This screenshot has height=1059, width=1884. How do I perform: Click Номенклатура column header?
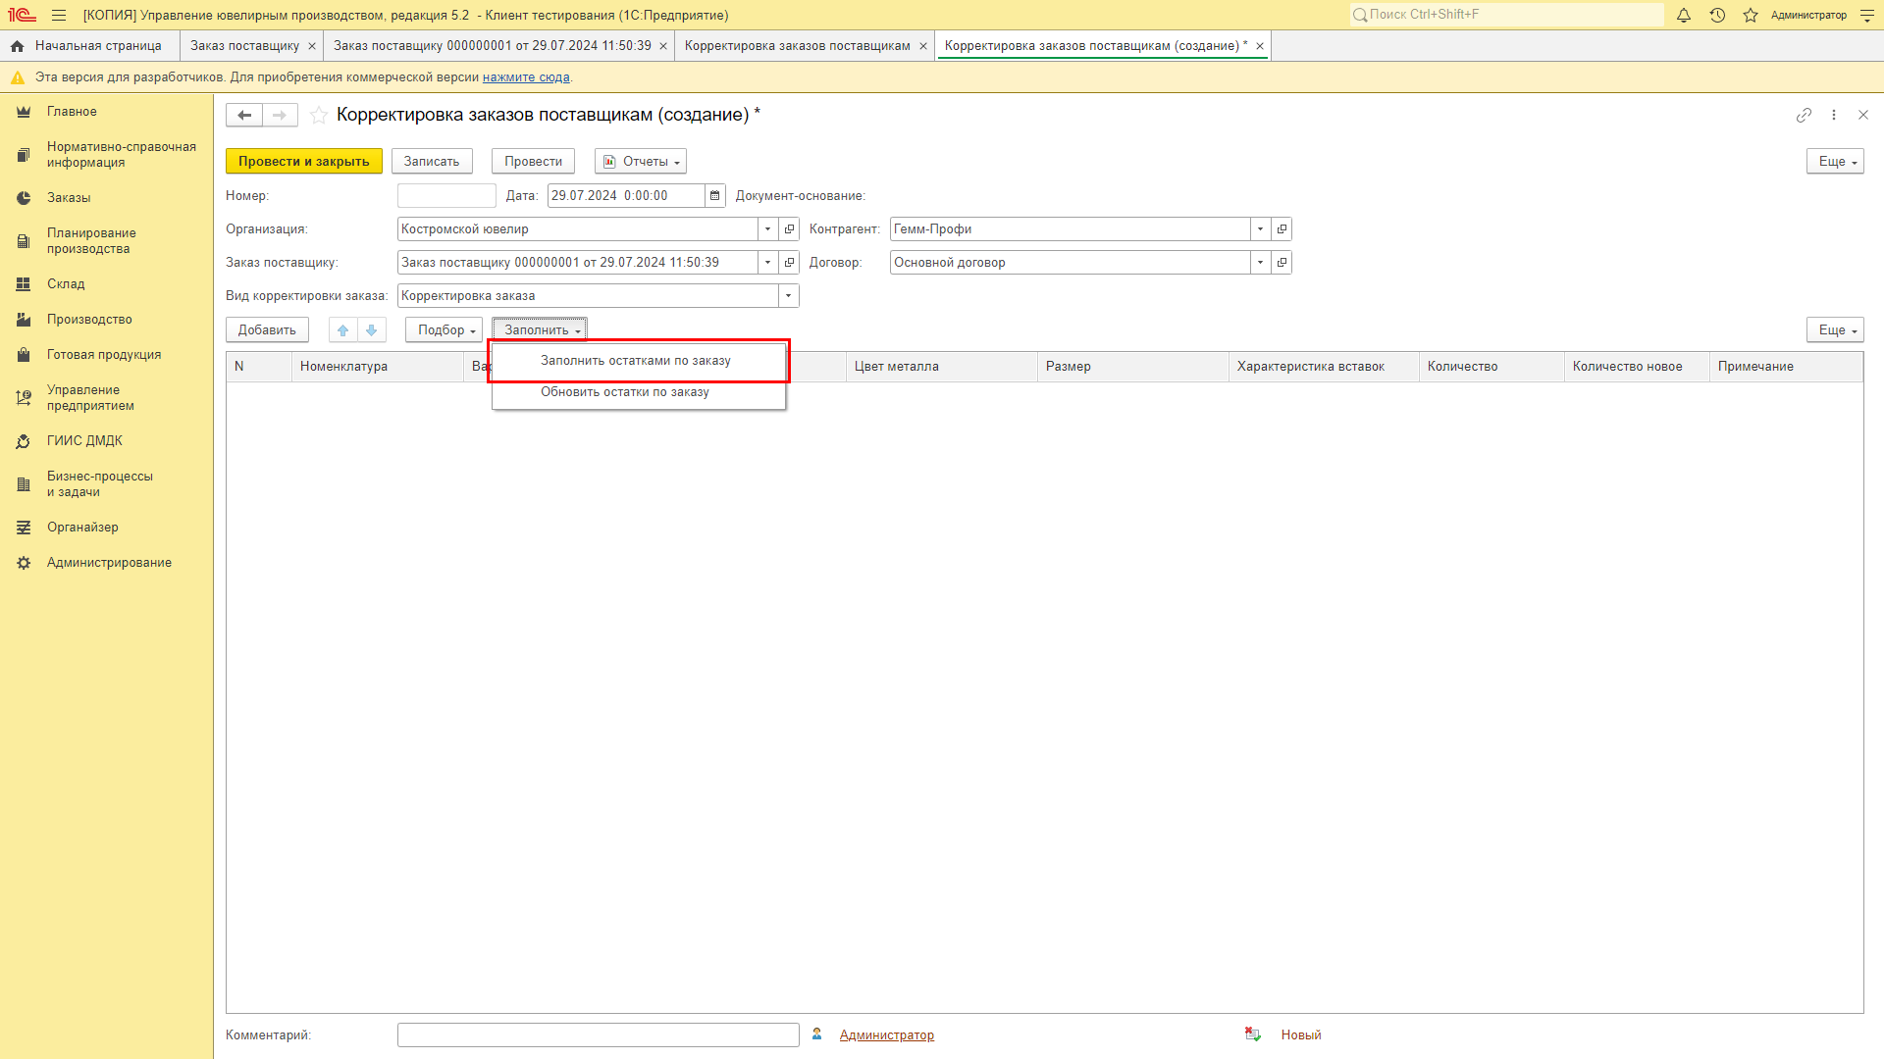coord(377,367)
